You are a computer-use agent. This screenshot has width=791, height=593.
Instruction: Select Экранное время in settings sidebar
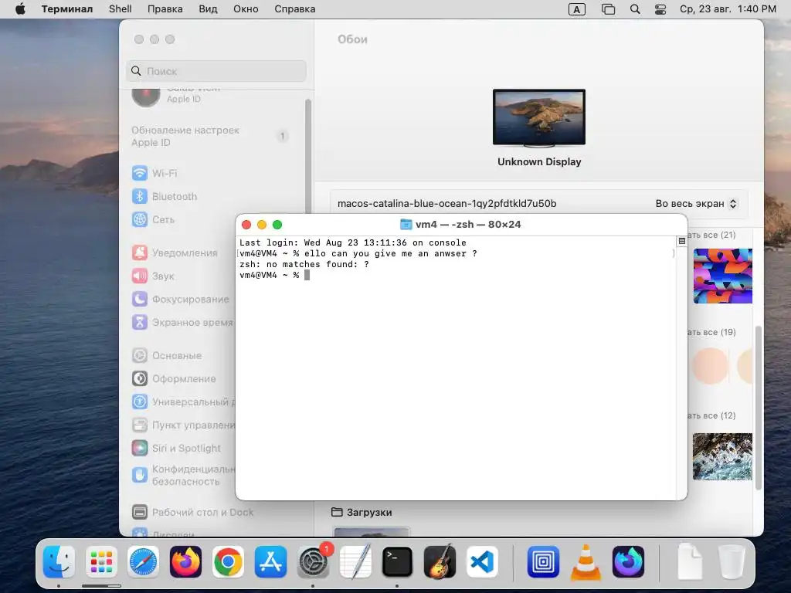pos(182,322)
